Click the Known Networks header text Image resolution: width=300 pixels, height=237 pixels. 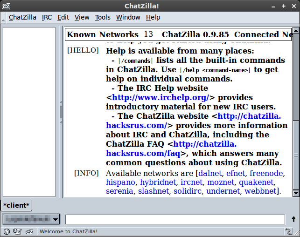click(x=103, y=34)
